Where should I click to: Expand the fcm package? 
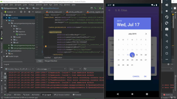click(14, 29)
